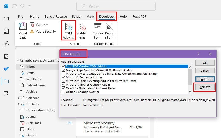Open the COM Add-Ins dialog from ribbon

[68, 30]
